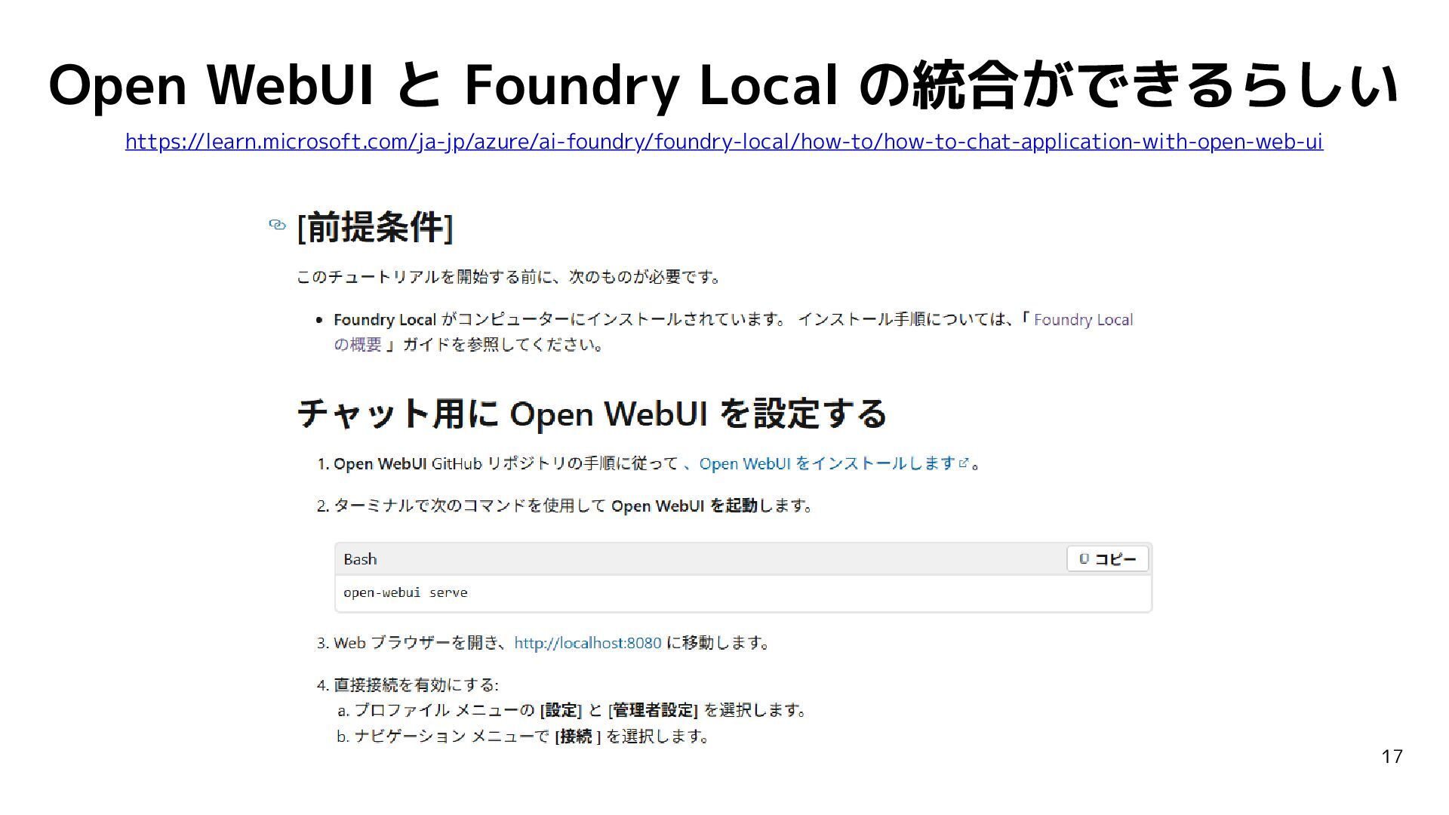Click the の概要 link on second line
Viewport: 1449px width, 815px height.
pyautogui.click(x=358, y=345)
